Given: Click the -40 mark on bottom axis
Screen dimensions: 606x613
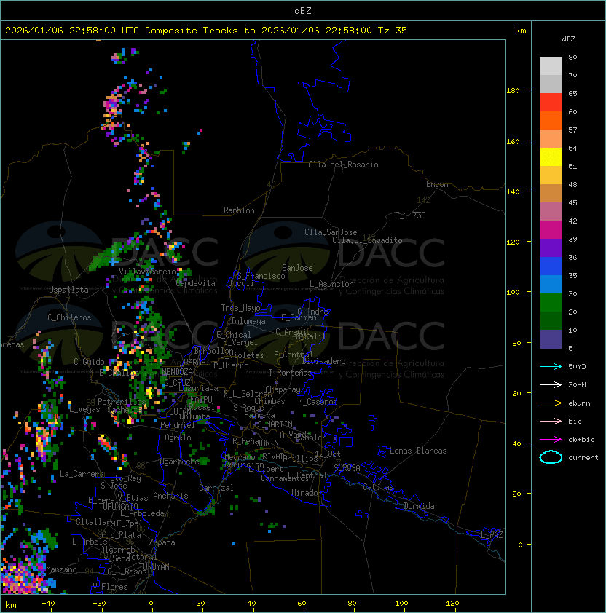Looking at the screenshot, I should (48, 604).
